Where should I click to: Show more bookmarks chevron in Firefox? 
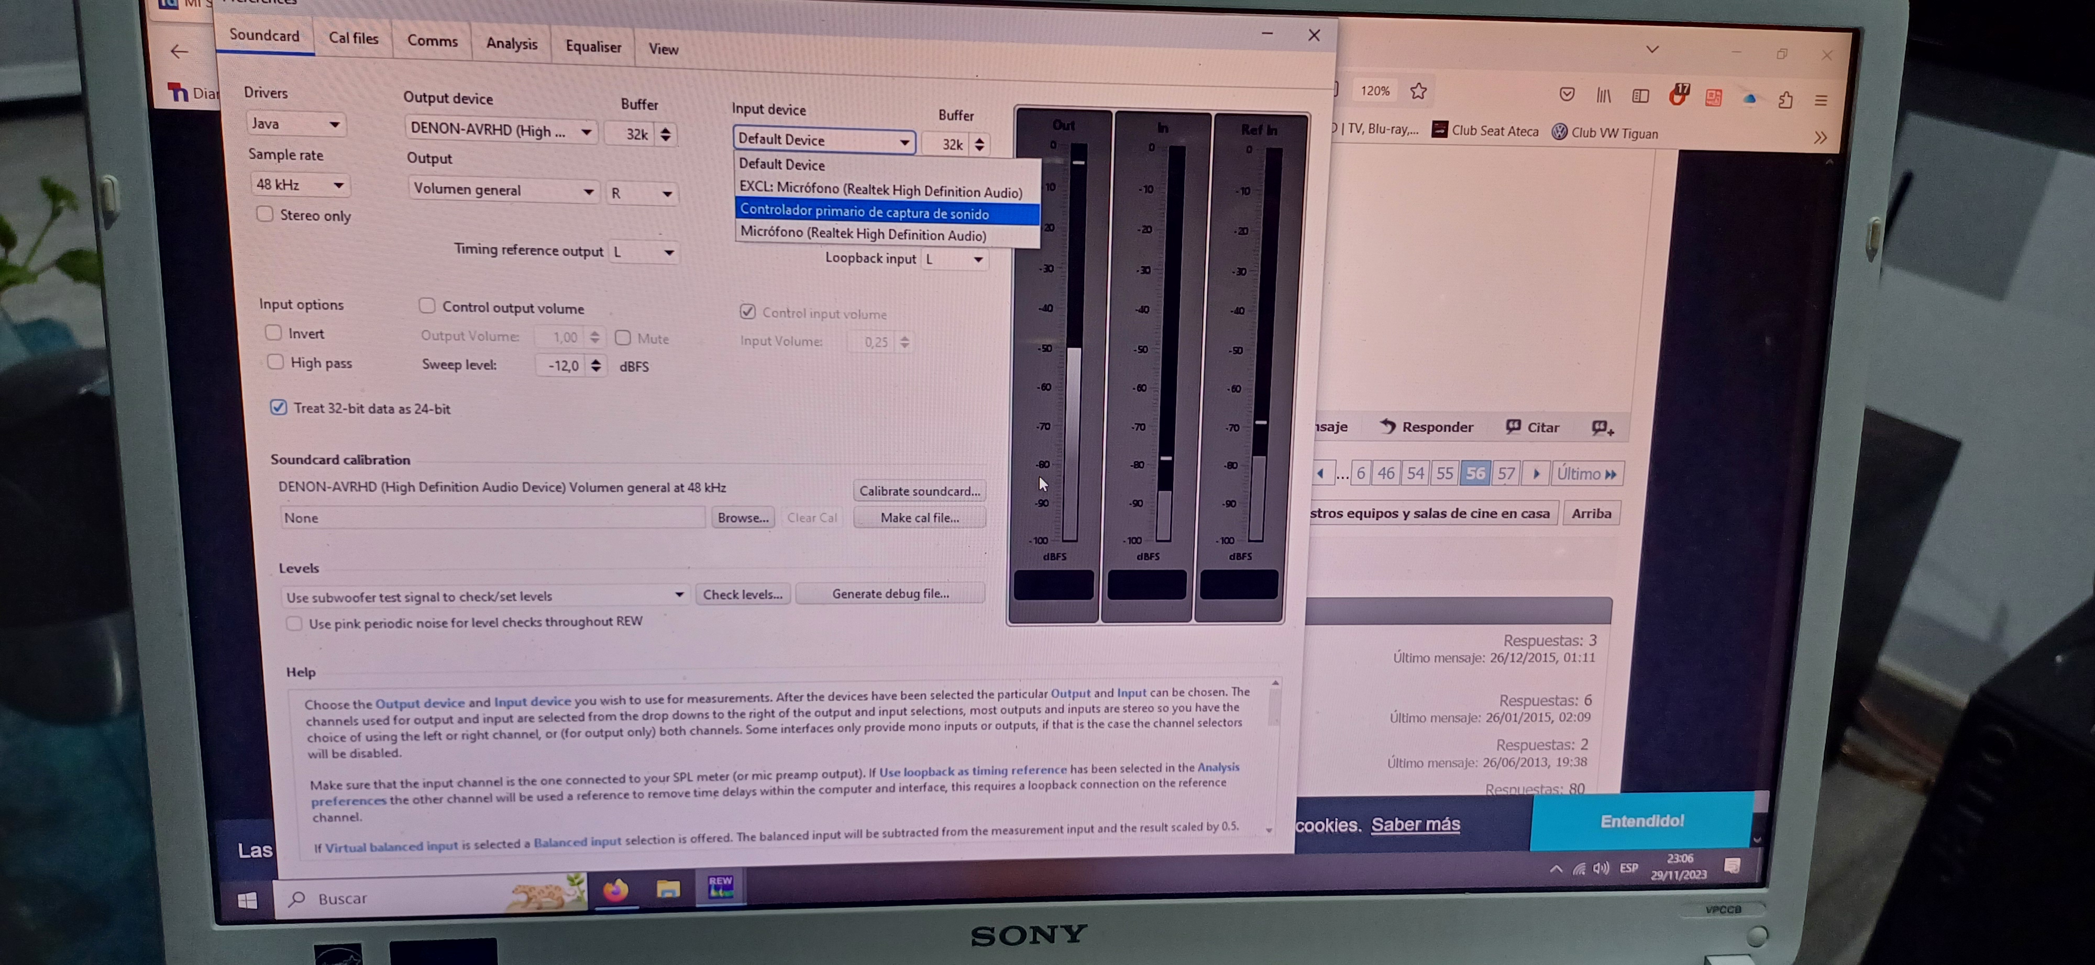point(1820,137)
